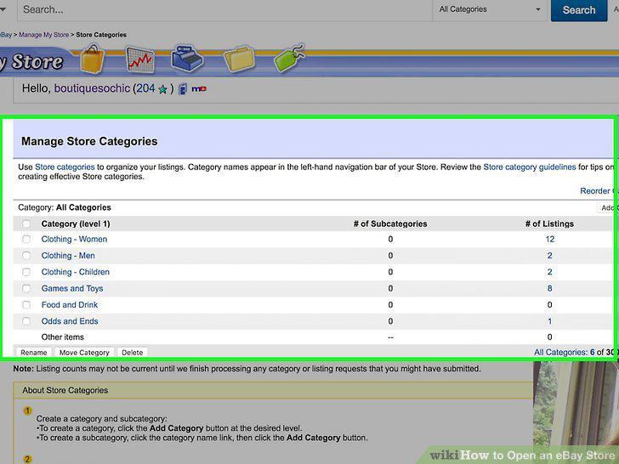
Task: Click '# of Subcategories' column header
Action: point(390,224)
